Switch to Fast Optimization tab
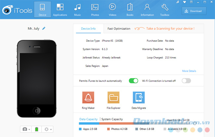Image resolution: width=215 pixels, height=137 pixels. coord(119,29)
